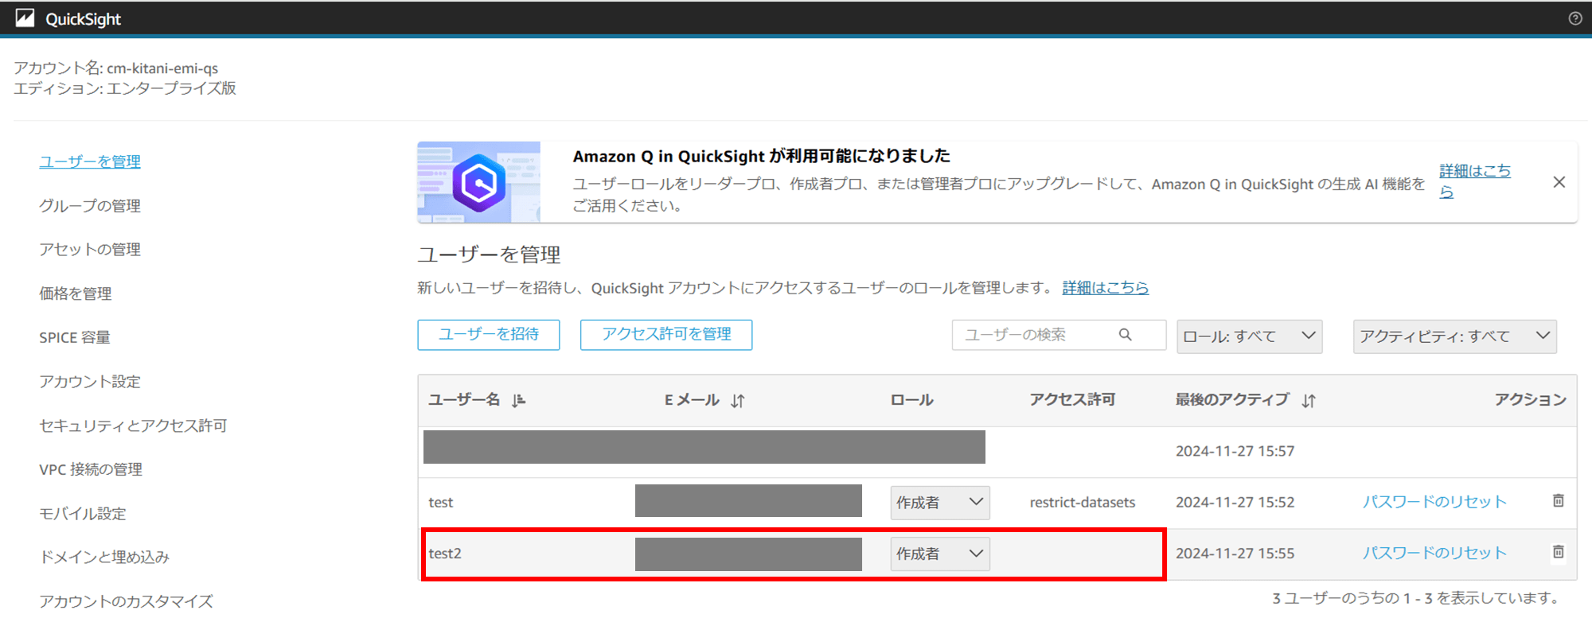This screenshot has width=1592, height=618.
Task: Click the QuickSight logo icon
Action: 25,18
